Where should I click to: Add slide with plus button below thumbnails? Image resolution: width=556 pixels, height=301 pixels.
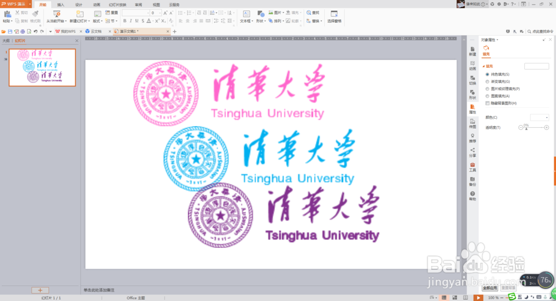tap(40, 290)
